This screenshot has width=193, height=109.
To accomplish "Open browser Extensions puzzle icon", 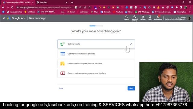I will [176, 7].
